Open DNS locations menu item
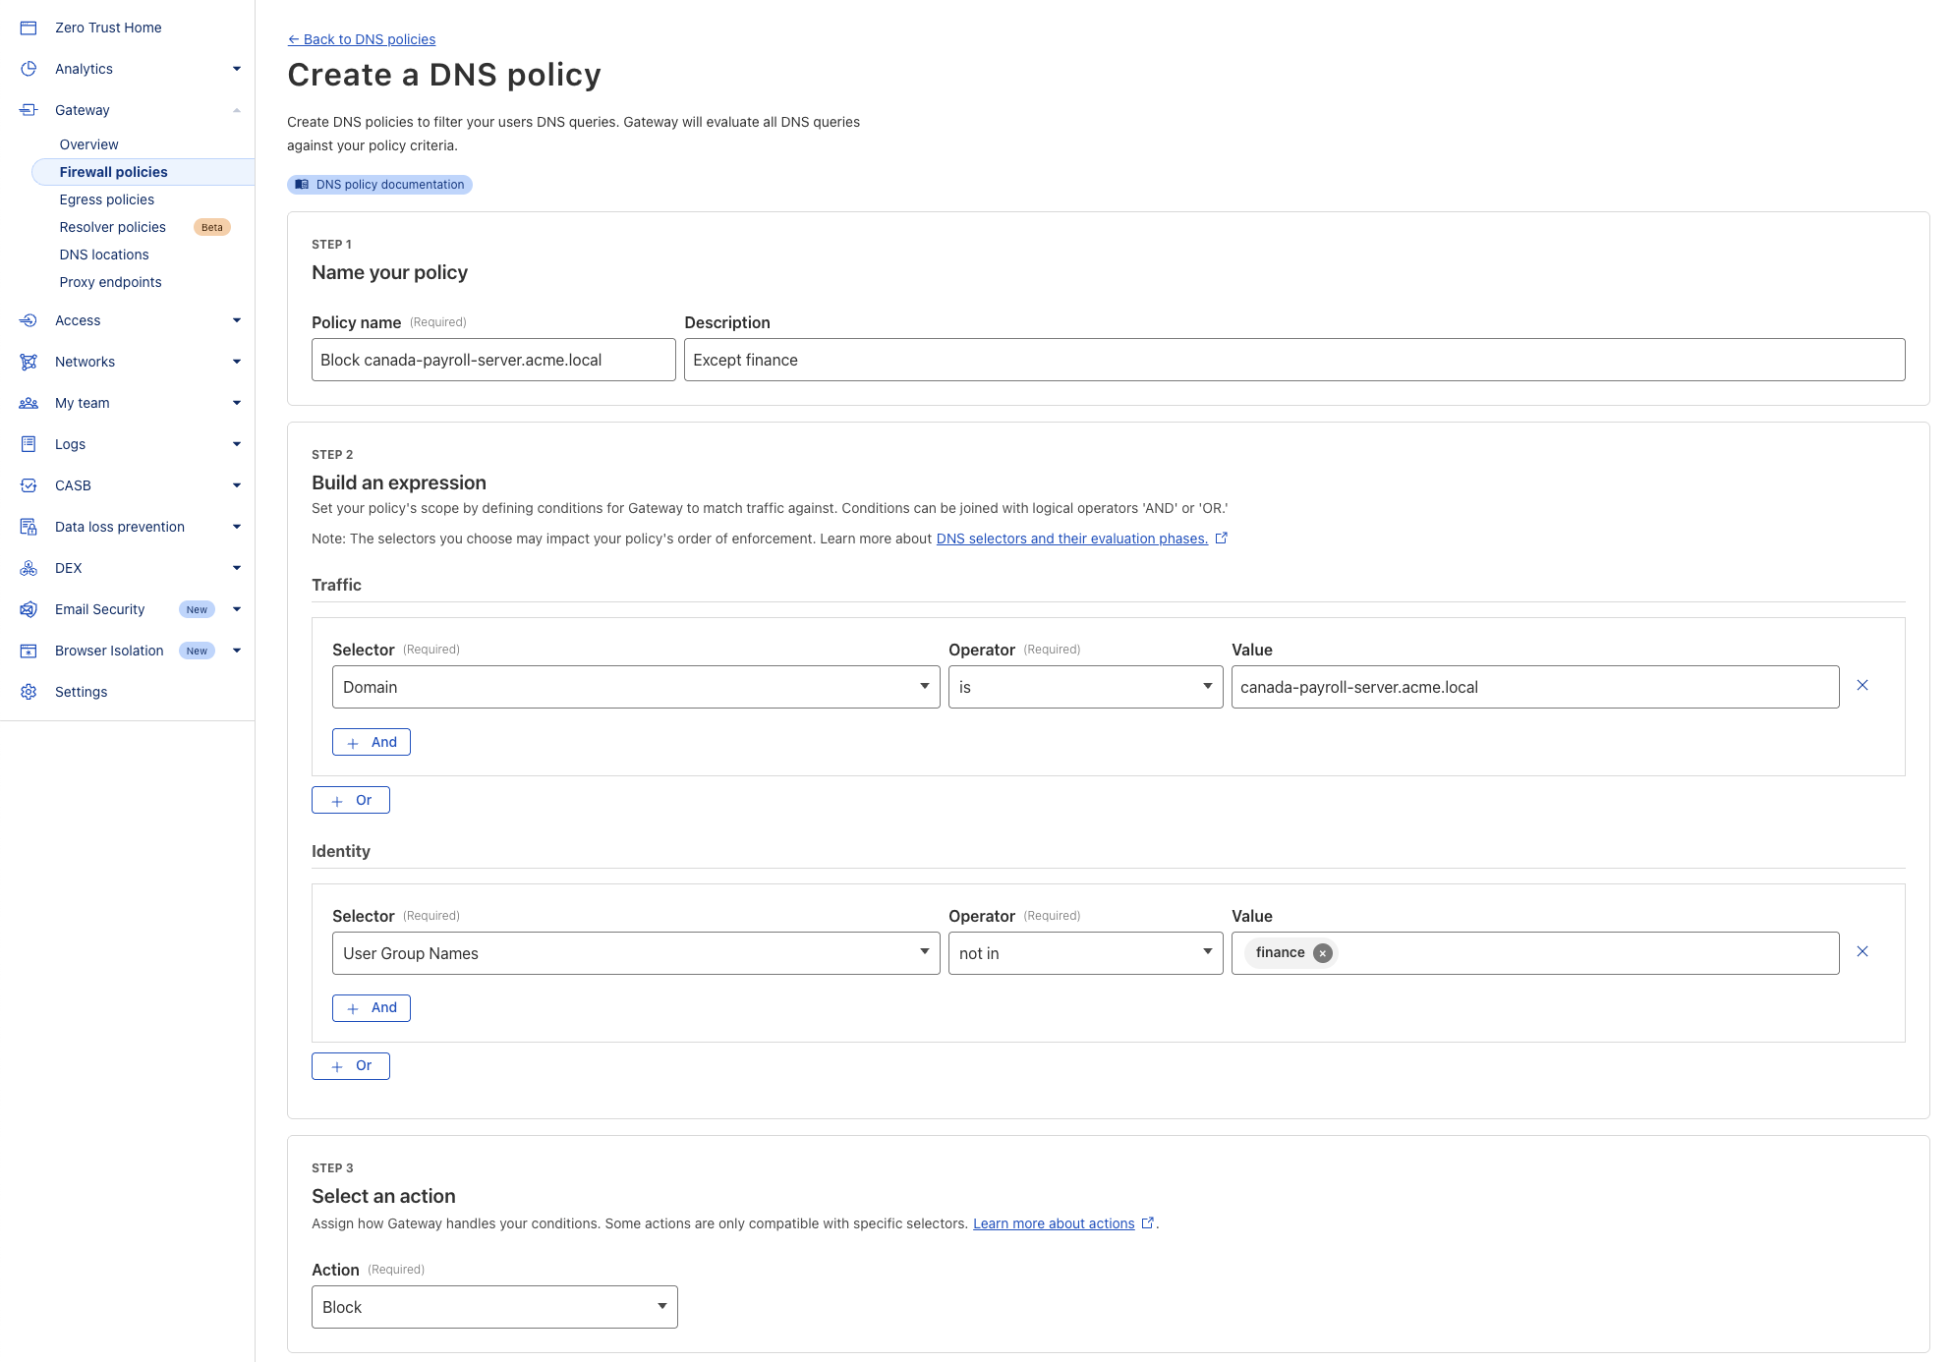Image resolution: width=1950 pixels, height=1362 pixels. point(104,255)
